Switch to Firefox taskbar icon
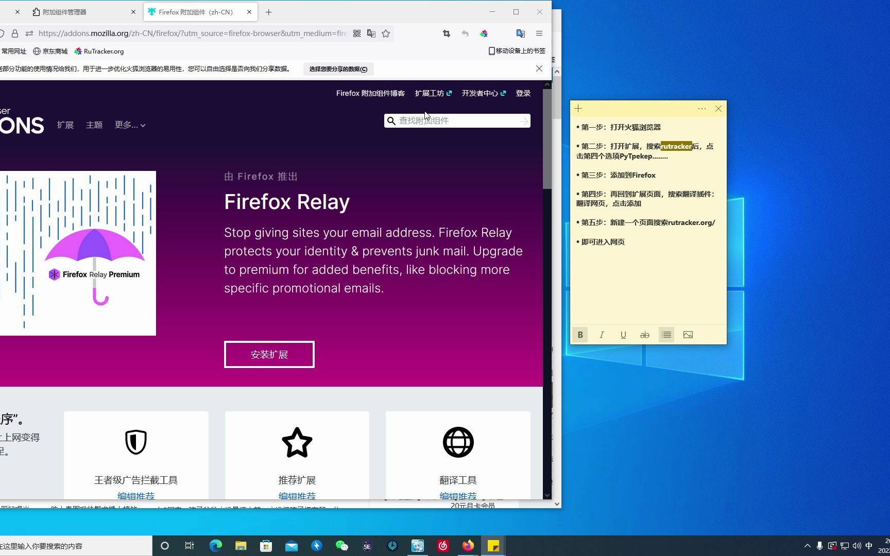Viewport: 890px width, 556px height. click(x=468, y=546)
